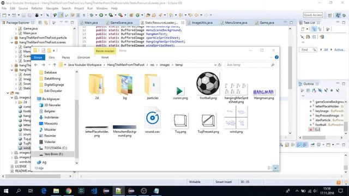Select TuşPressed.png file
Screen dimensions: 349x196
point(208,124)
